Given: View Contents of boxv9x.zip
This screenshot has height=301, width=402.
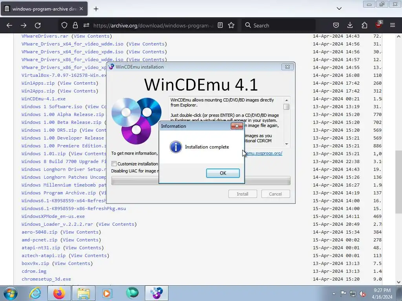Looking at the screenshot, I should (x=72, y=263).
